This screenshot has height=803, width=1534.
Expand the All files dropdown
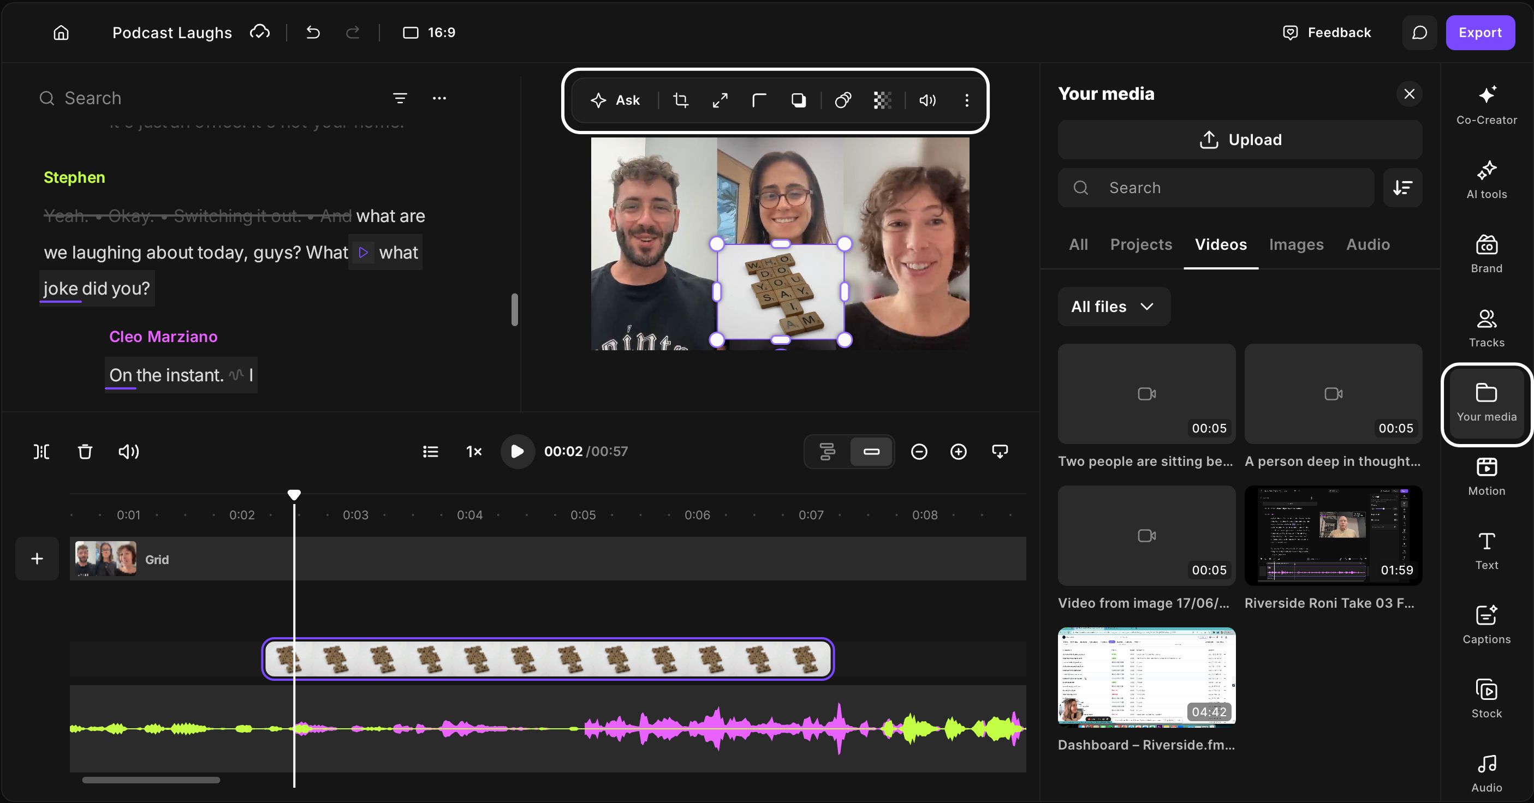tap(1114, 307)
